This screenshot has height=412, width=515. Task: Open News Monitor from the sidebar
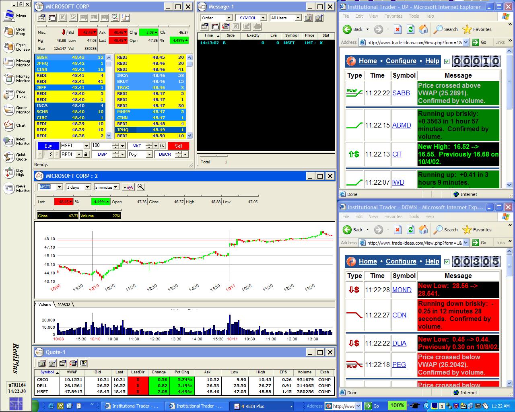(9, 188)
